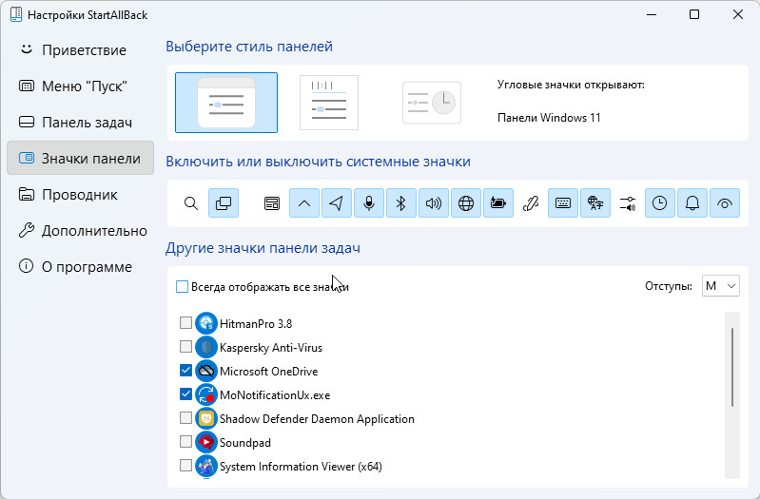The image size is (760, 499).
Task: Toggle the Volume speaker system icon
Action: coord(434,203)
